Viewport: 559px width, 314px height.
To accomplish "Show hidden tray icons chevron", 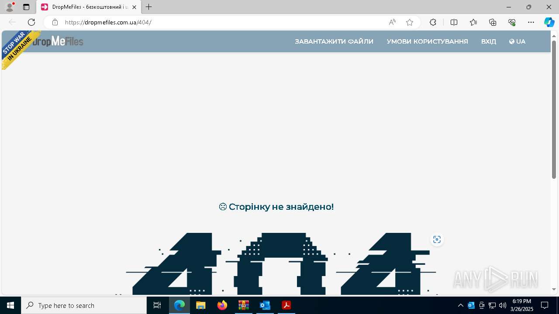I will [x=461, y=305].
